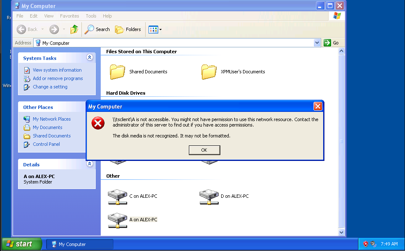
Task: Go up one folder level
Action: click(74, 29)
